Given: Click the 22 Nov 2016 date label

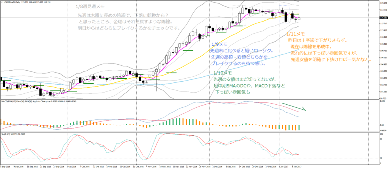Looking at the screenshot, I should [x=192, y=166].
